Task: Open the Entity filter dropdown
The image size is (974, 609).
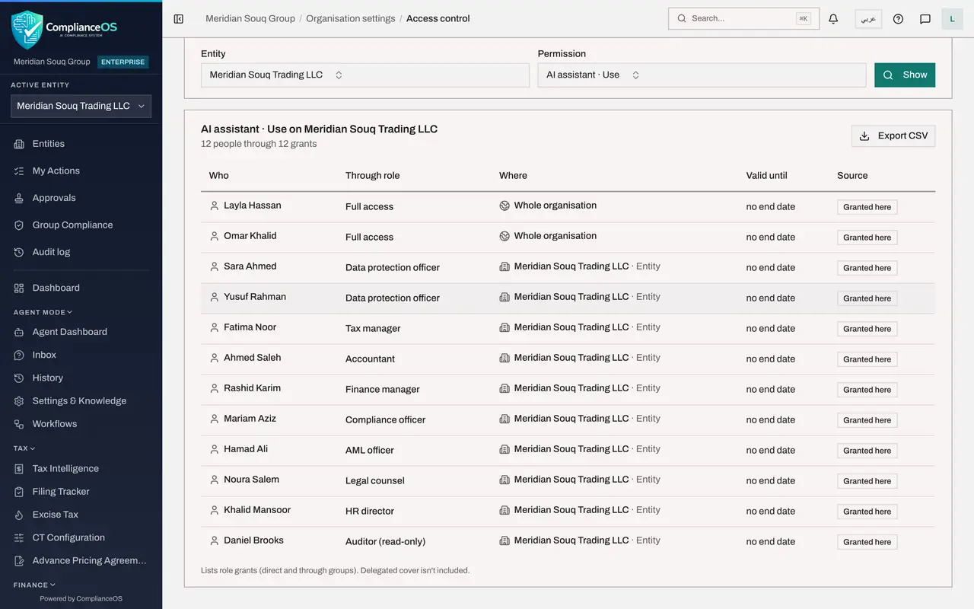Action: [x=365, y=75]
